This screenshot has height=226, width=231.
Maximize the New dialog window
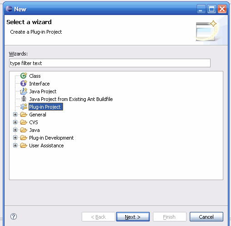211,9
